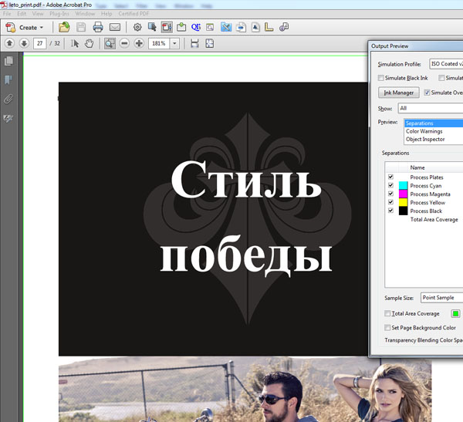Go to next page with down arrow
This screenshot has width=463, height=422.
point(24,43)
